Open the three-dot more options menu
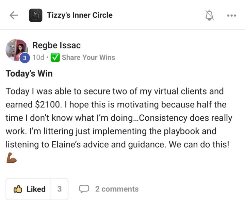This screenshot has width=245, height=204. pos(231,16)
